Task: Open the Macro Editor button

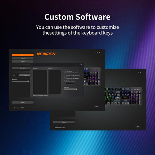Action: click(x=23, y=68)
